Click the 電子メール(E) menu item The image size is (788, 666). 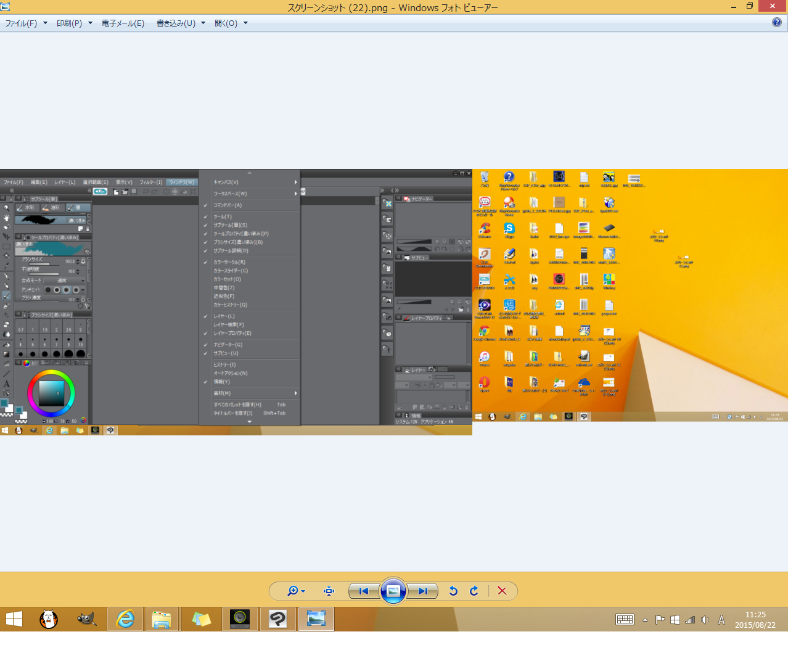click(123, 23)
